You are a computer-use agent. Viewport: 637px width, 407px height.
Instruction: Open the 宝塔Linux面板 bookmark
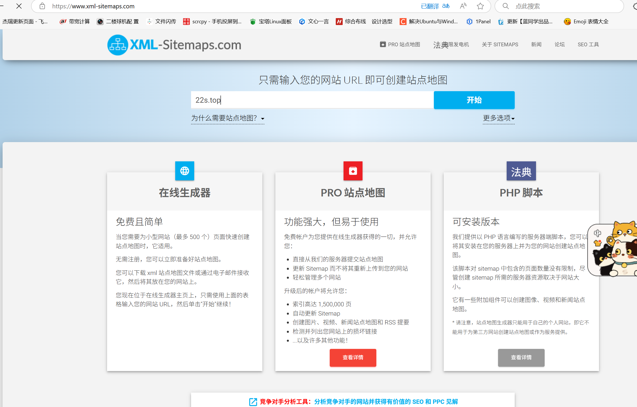click(271, 22)
